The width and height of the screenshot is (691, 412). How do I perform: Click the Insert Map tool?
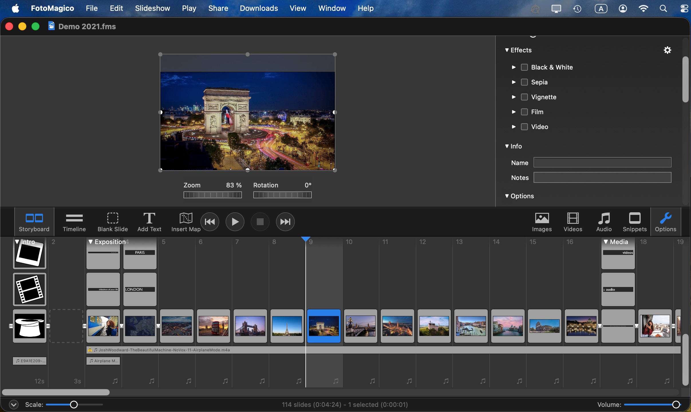(x=186, y=222)
